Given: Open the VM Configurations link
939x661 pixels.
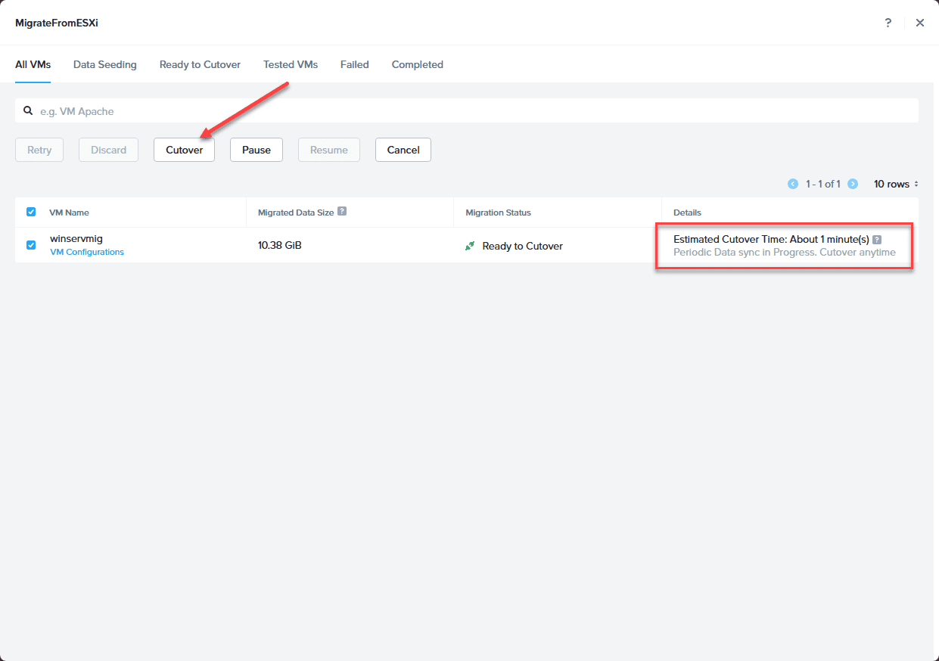Looking at the screenshot, I should (87, 252).
